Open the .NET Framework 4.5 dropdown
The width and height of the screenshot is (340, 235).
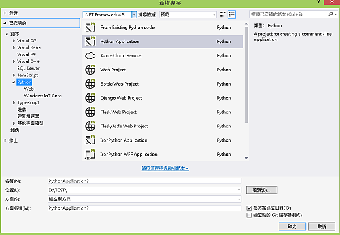(x=134, y=15)
